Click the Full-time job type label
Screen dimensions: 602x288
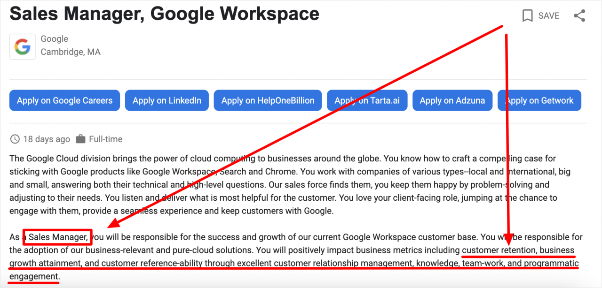[x=105, y=139]
